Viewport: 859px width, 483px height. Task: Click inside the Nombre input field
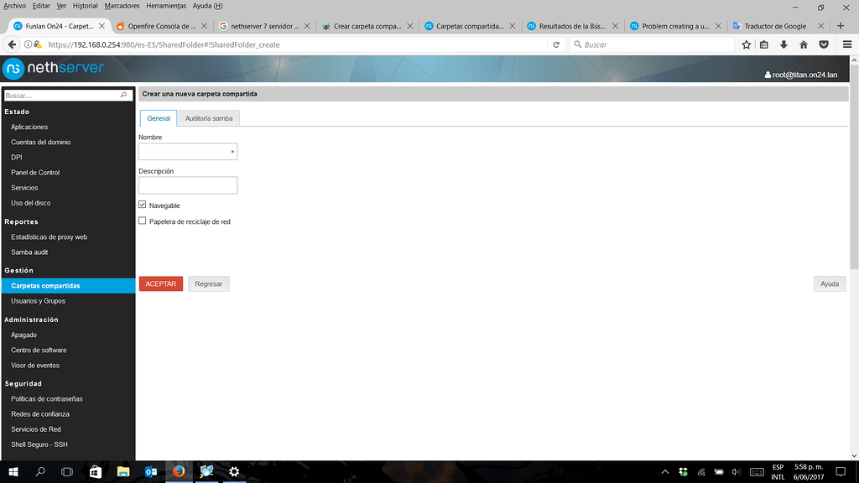[x=186, y=151]
